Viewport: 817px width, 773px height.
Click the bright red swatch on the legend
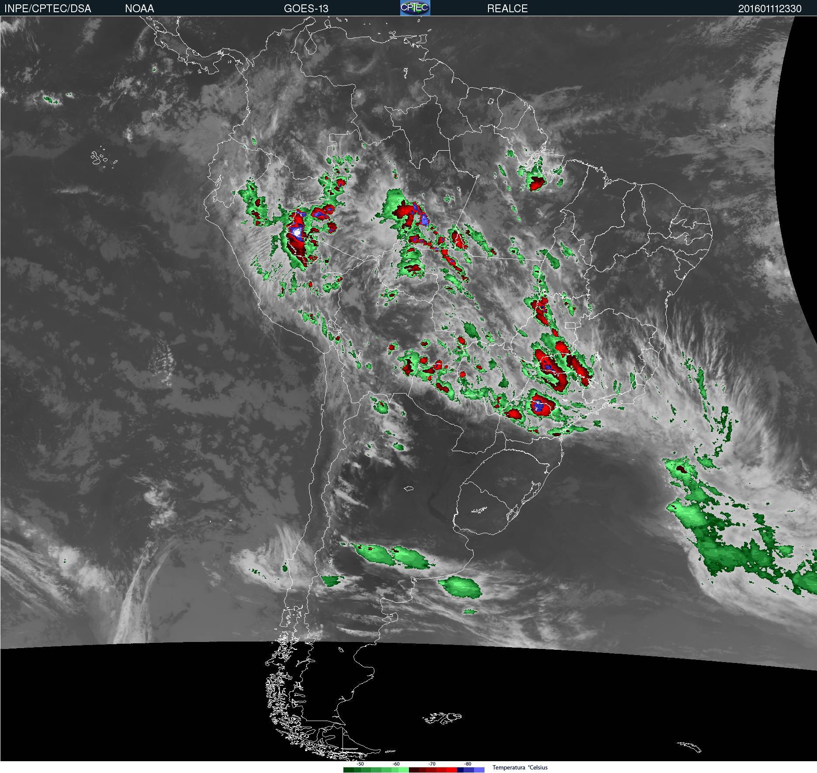[x=452, y=770]
